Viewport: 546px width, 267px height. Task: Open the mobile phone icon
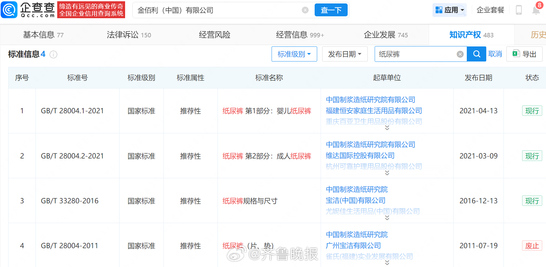click(519, 10)
